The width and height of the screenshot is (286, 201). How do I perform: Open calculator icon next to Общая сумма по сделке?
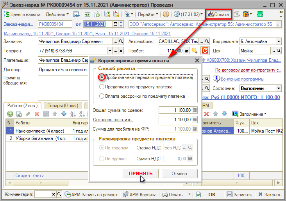click(195, 110)
